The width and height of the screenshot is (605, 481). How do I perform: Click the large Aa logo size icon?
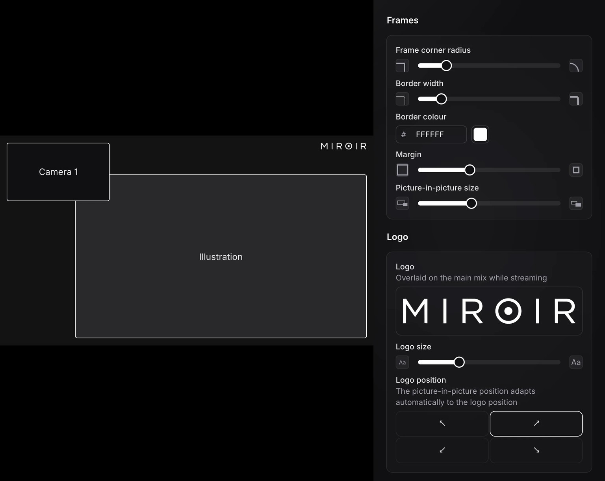pyautogui.click(x=576, y=362)
